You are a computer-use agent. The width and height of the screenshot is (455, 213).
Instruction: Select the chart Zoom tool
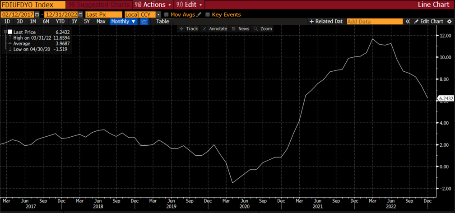coord(263,29)
